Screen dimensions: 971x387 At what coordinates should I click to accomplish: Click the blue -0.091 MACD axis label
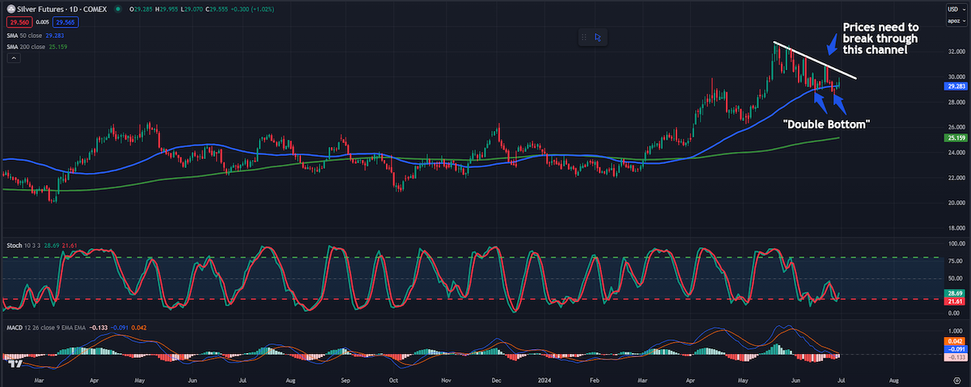click(956, 349)
